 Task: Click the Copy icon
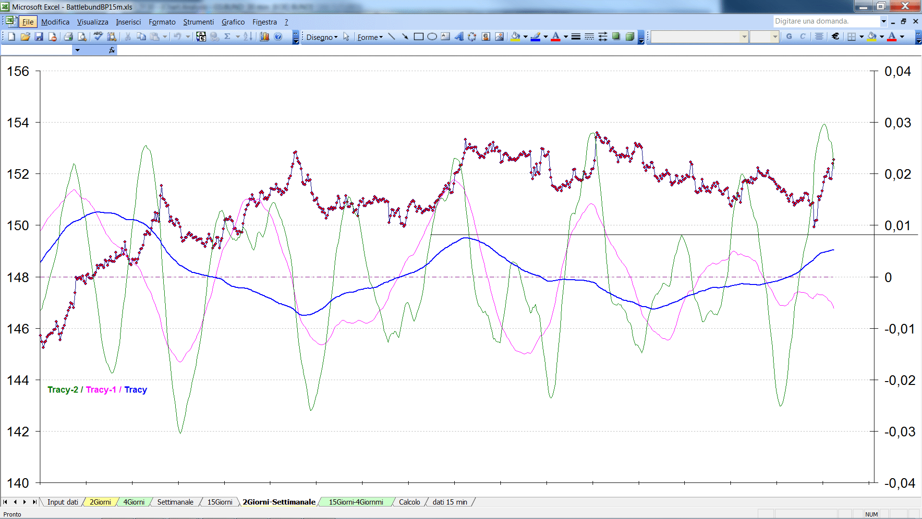click(141, 37)
